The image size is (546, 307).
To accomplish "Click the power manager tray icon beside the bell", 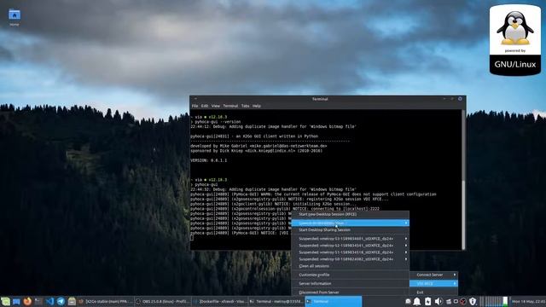I will click(x=428, y=301).
